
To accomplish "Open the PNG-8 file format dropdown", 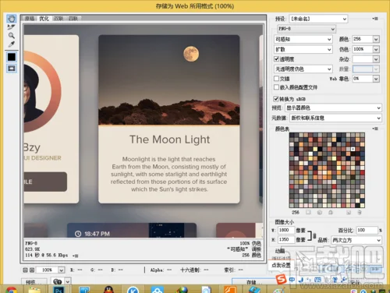I will coord(307,29).
